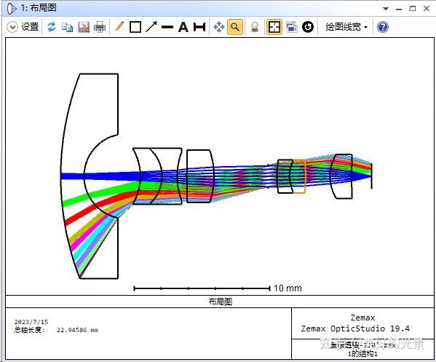Toggle the highlighted zoom magnifier tool
The image size is (436, 362).
click(x=235, y=27)
